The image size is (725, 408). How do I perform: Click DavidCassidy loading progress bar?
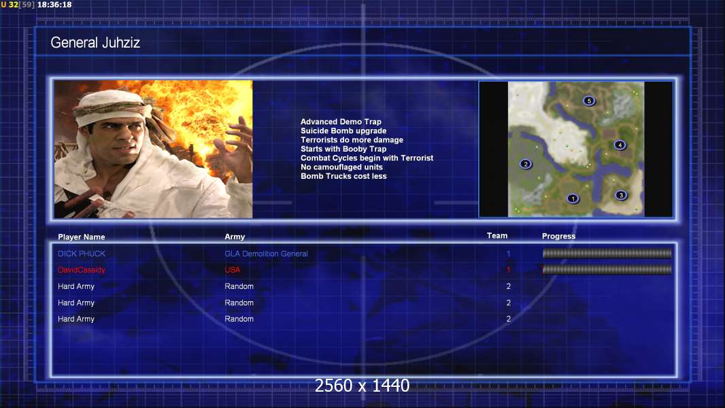[607, 269]
